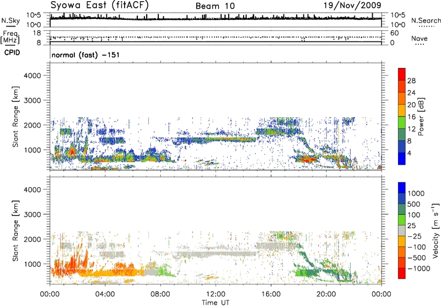Select the '2000' range label in Velocity panel
441x306 pixels.
click(32, 239)
